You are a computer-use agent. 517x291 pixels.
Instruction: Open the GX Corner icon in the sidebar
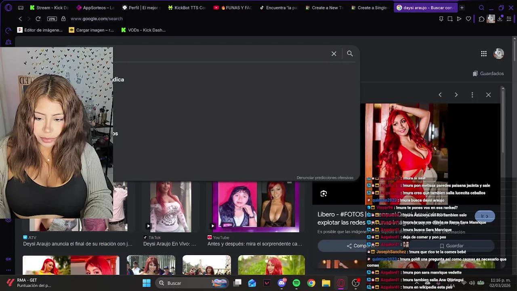coord(8,259)
